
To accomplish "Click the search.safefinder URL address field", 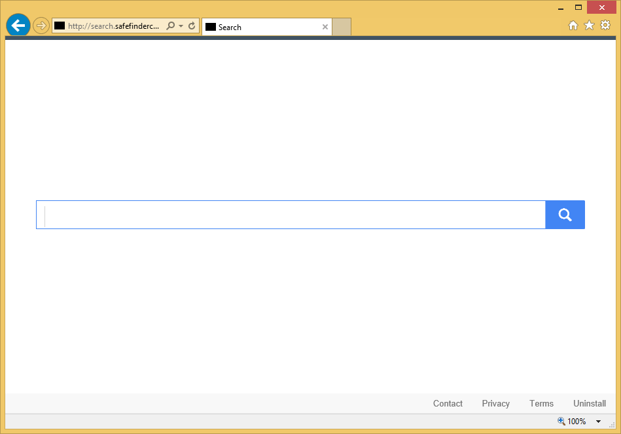I will pos(113,26).
